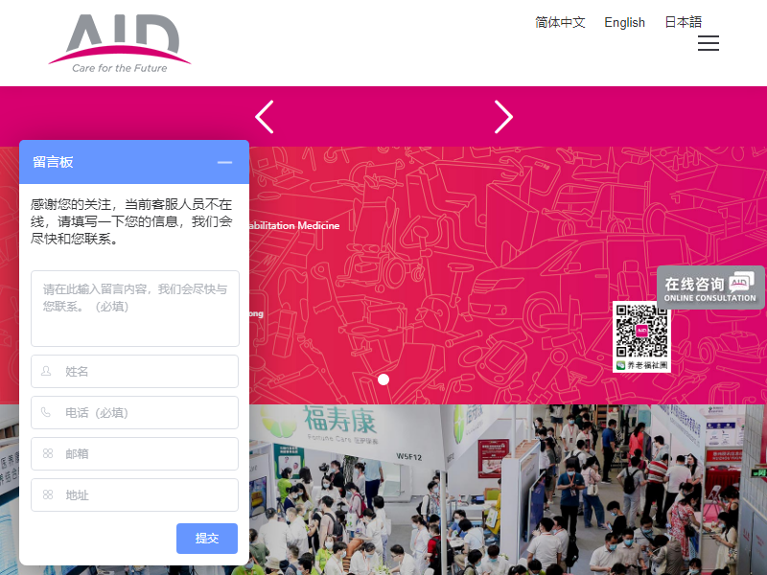Click the WeChat QR code image
The width and height of the screenshot is (767, 575).
(641, 336)
